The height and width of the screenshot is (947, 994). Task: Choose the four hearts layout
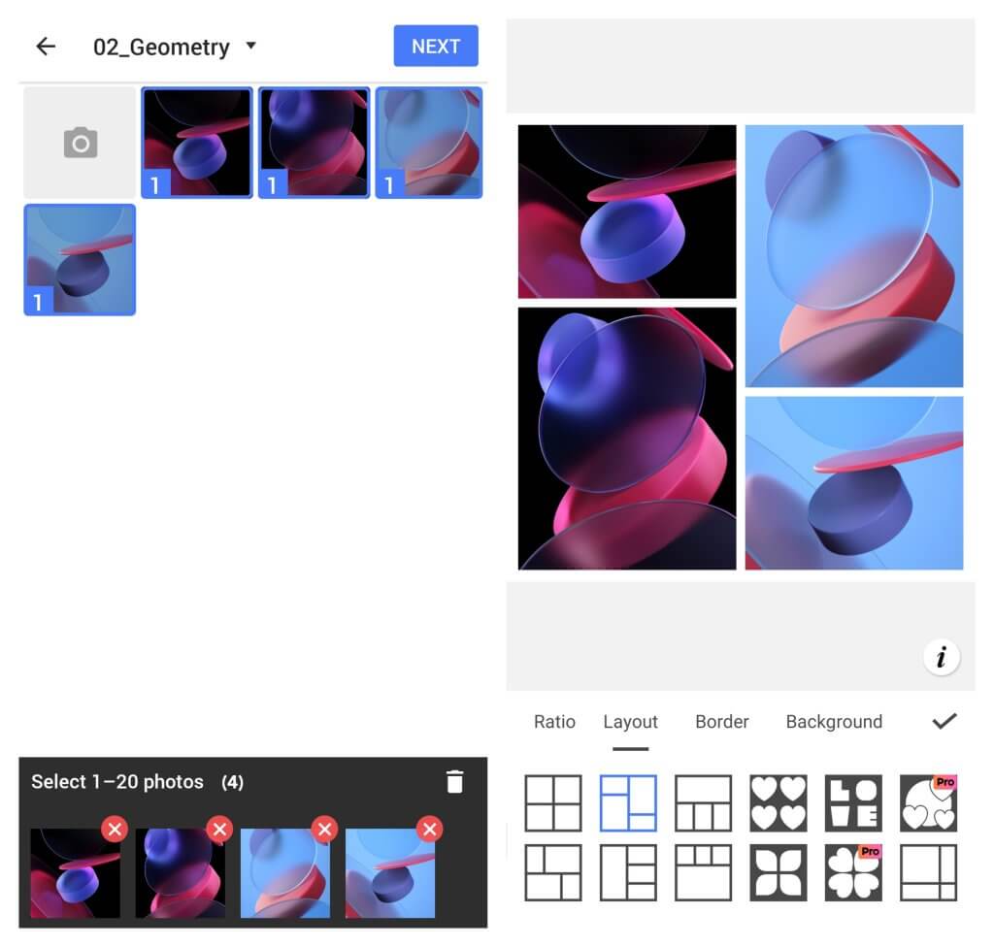(x=779, y=803)
